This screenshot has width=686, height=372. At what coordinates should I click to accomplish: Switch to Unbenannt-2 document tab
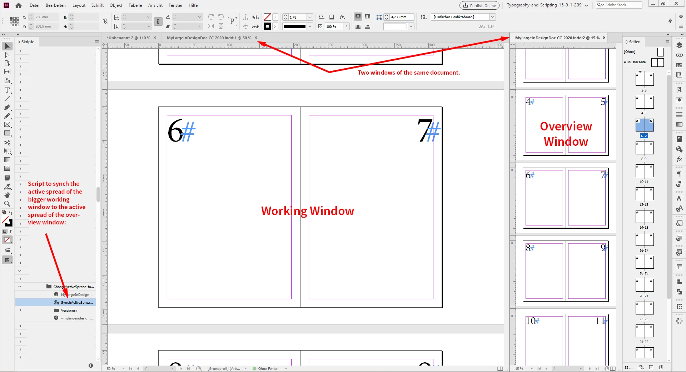(x=128, y=38)
